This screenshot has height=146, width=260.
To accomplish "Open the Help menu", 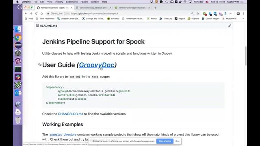I will [104, 2].
